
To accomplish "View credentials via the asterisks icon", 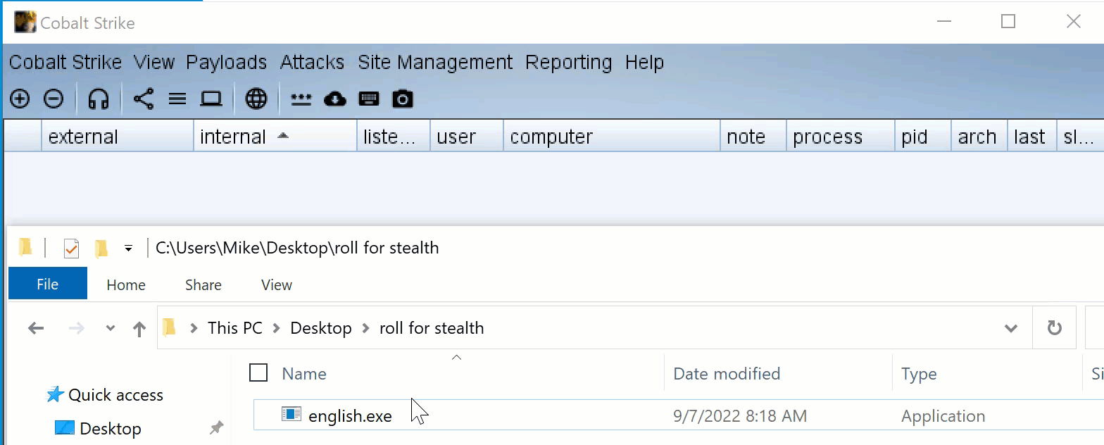I will [x=301, y=99].
